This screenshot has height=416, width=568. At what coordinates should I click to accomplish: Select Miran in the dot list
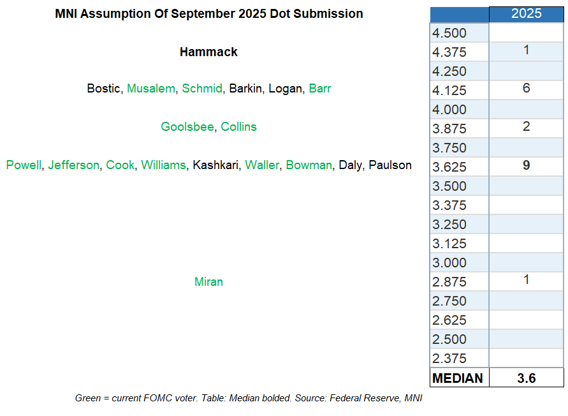click(x=208, y=282)
